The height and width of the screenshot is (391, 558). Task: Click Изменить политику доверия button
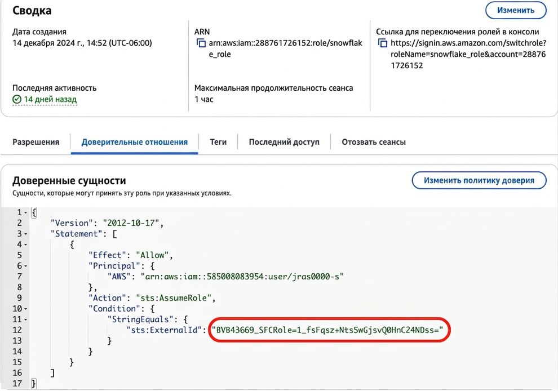click(479, 180)
